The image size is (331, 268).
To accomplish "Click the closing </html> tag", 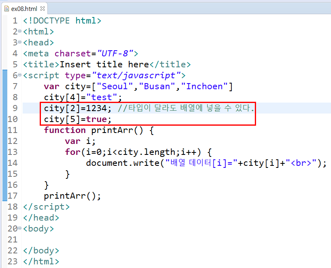I will pos(41,262).
